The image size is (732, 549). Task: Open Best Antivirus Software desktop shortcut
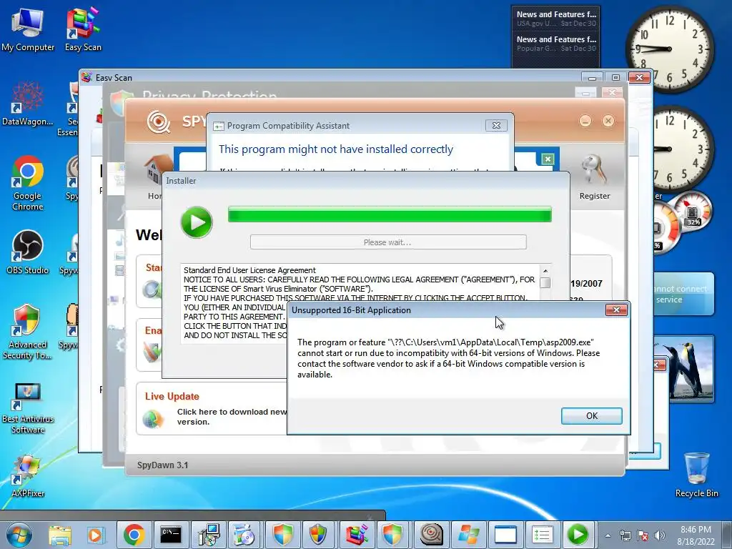pos(28,408)
